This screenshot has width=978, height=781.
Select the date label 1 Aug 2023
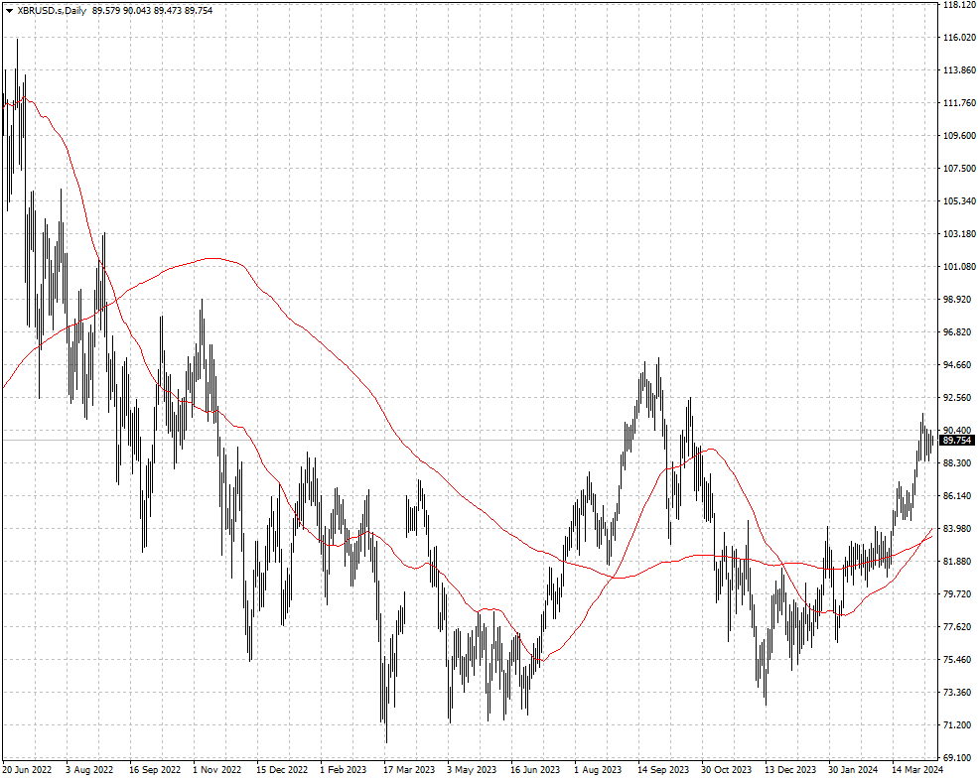pyautogui.click(x=598, y=769)
